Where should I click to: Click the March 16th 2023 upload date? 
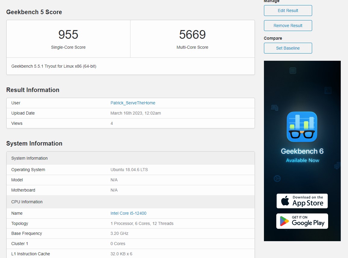point(136,113)
